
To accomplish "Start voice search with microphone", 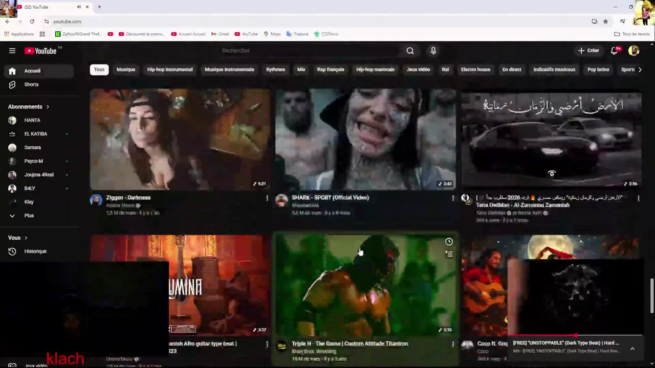I will point(433,51).
